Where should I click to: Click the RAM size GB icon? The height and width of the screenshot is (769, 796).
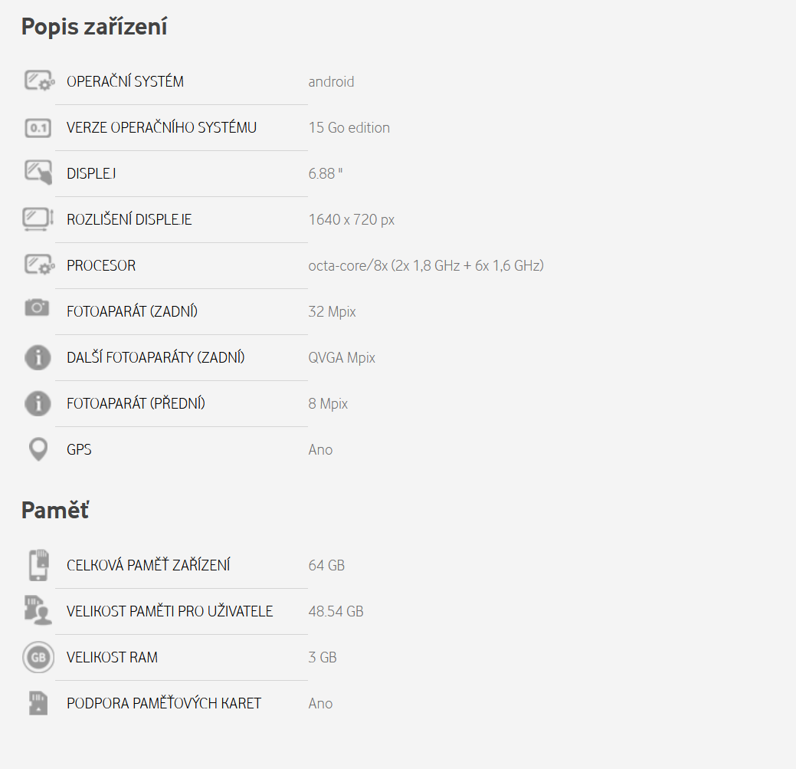[x=38, y=657]
